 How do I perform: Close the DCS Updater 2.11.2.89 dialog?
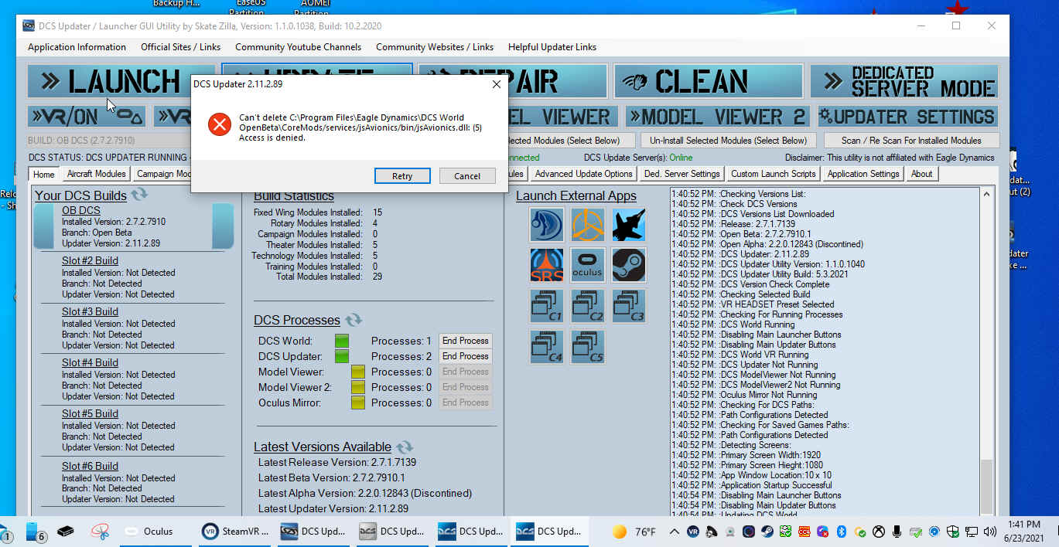tap(496, 84)
